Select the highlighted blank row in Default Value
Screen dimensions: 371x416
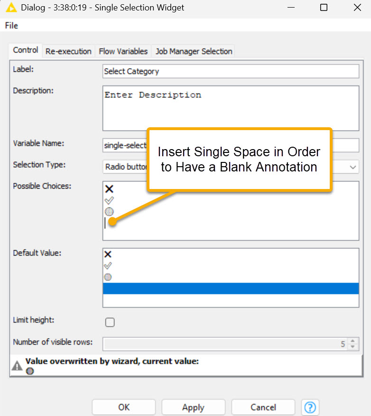(231, 288)
